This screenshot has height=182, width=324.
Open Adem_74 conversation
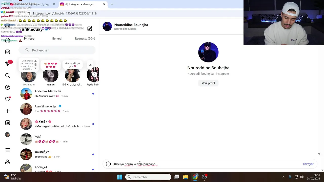coord(57,167)
